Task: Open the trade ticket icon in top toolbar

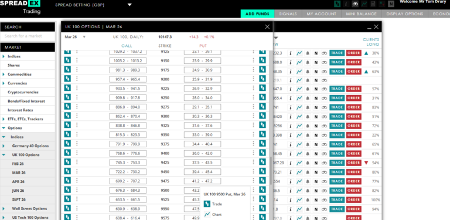Action: pos(338,4)
